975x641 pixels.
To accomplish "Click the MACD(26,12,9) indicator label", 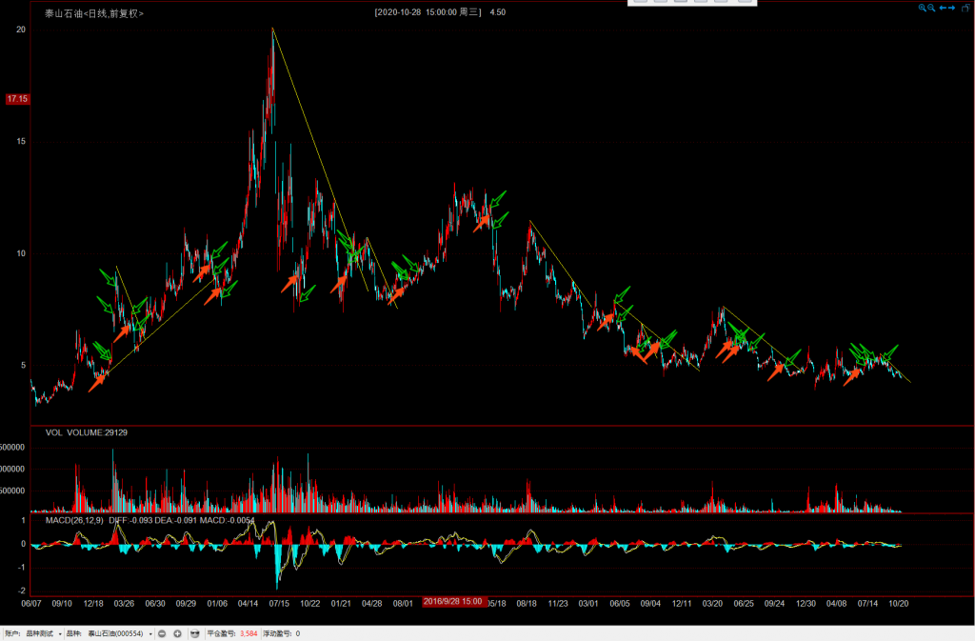I will [x=74, y=520].
